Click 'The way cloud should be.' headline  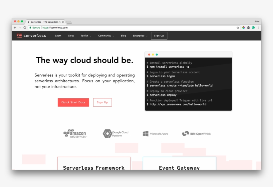[85, 60]
